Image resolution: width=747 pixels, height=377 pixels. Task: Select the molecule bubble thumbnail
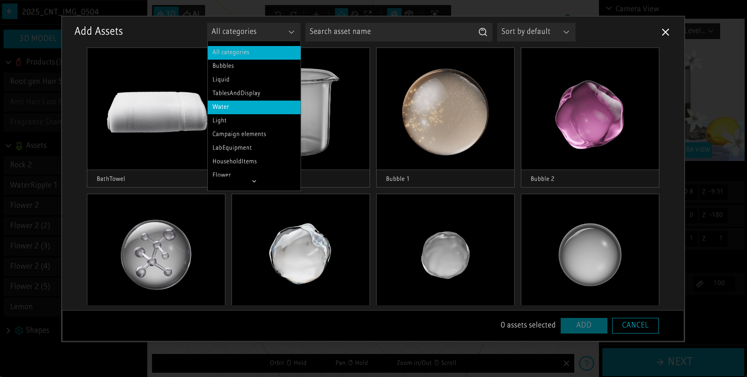coord(156,250)
